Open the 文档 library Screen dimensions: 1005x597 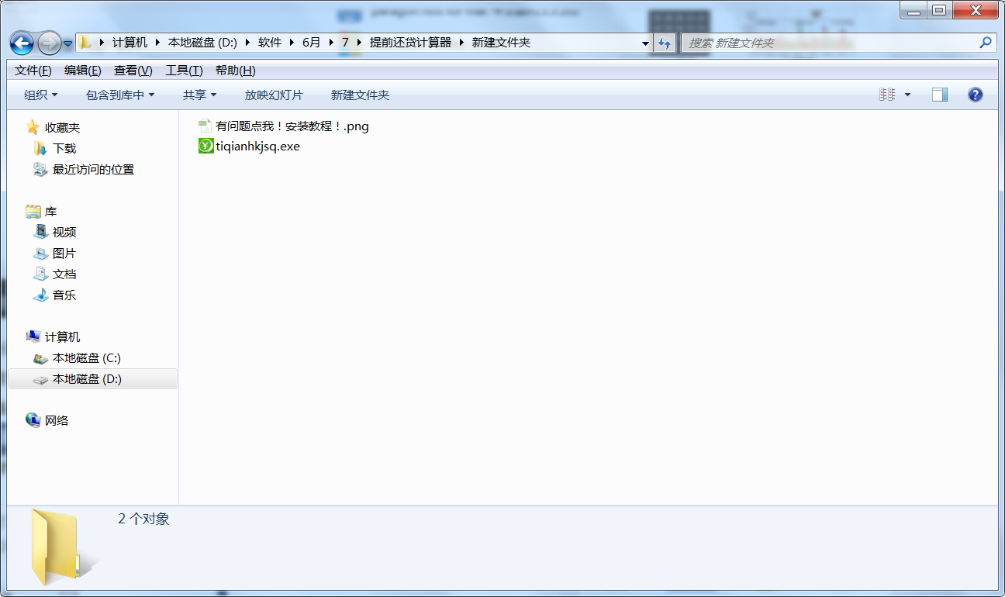(64, 274)
